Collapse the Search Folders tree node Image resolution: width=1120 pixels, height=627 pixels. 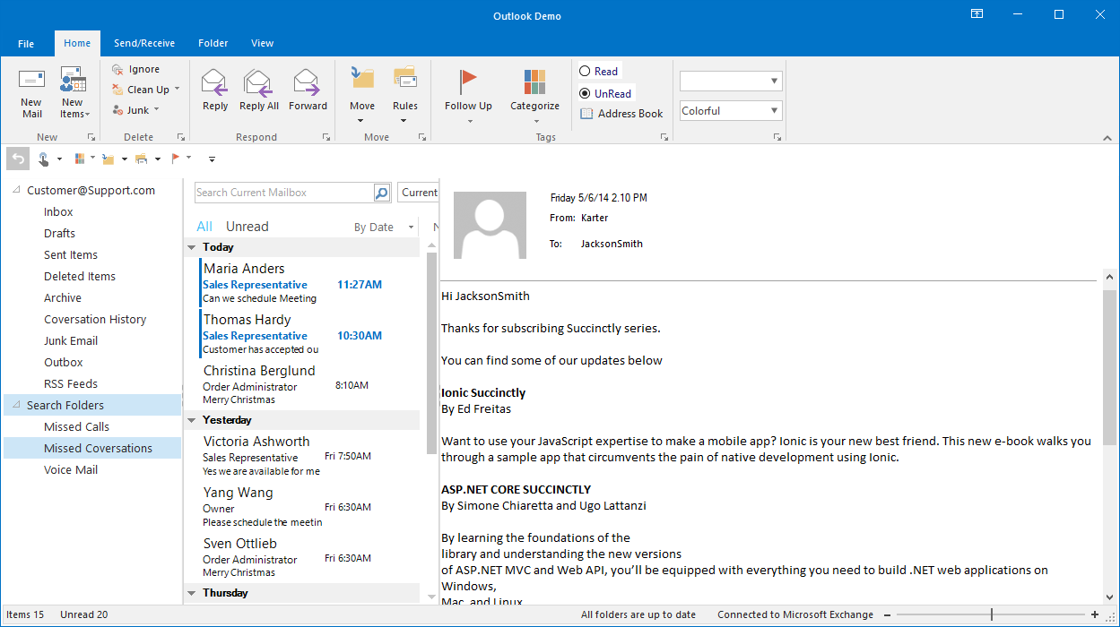[x=16, y=404]
